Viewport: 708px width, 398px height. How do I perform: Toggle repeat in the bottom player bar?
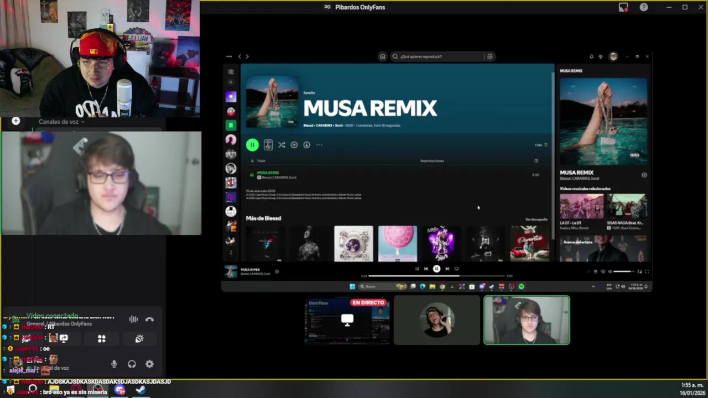pos(456,269)
